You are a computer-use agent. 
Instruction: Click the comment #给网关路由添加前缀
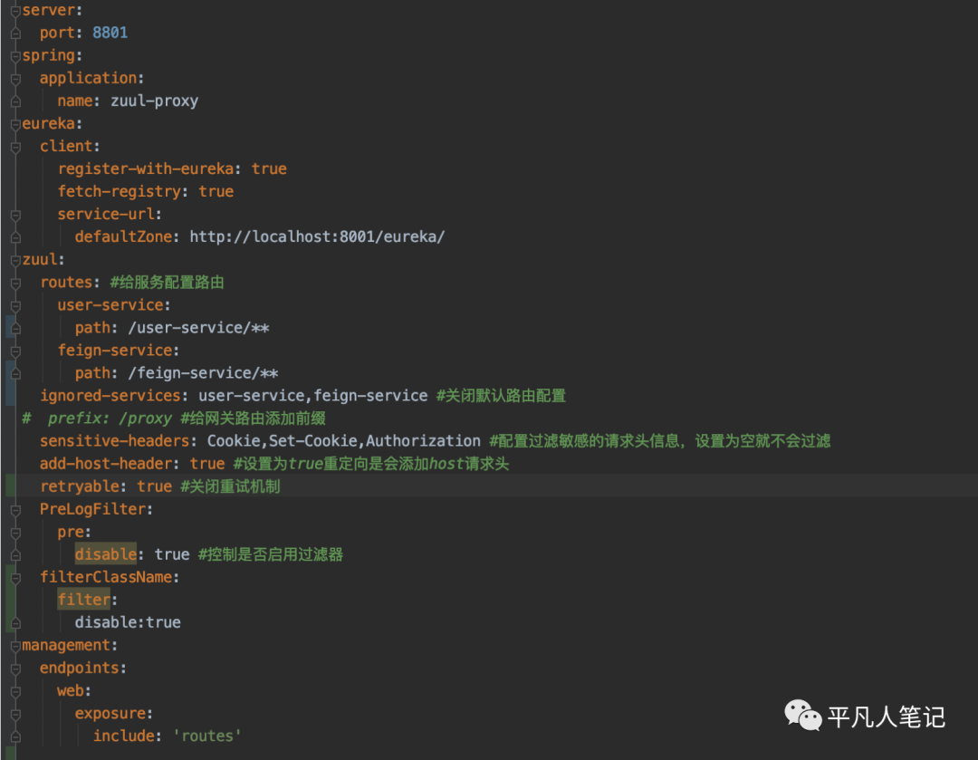click(x=254, y=418)
